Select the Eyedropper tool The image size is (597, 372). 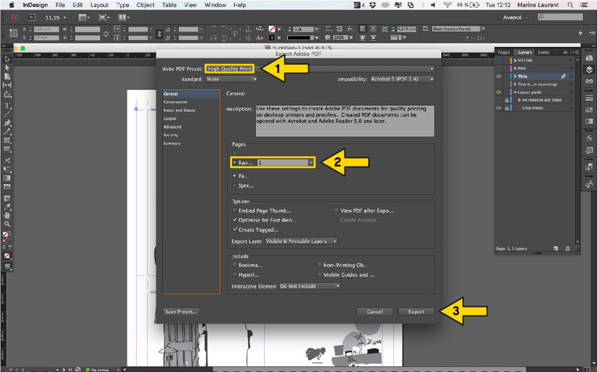(x=7, y=207)
